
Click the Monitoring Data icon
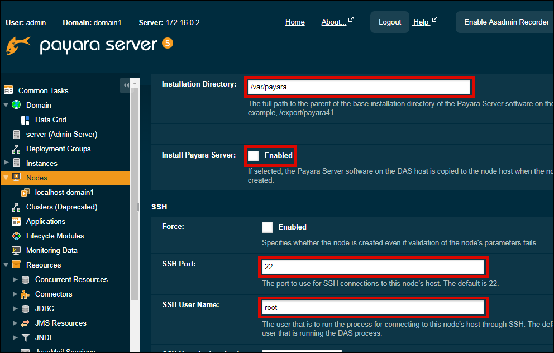[x=16, y=250]
